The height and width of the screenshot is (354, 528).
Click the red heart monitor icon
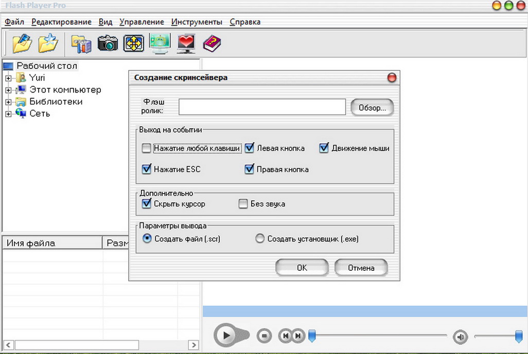pyautogui.click(x=186, y=43)
